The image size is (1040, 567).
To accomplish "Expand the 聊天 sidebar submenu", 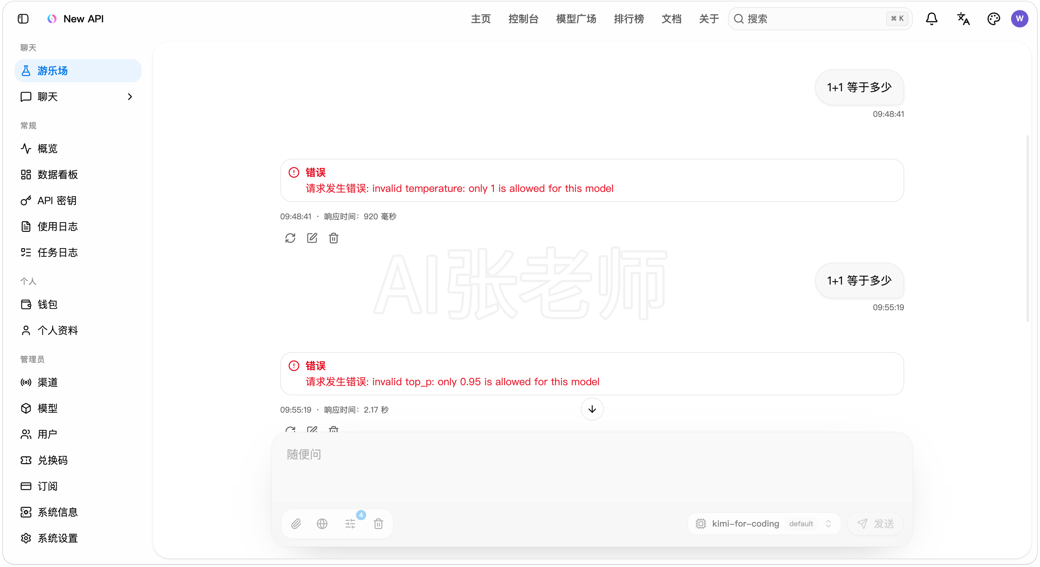I will point(78,97).
